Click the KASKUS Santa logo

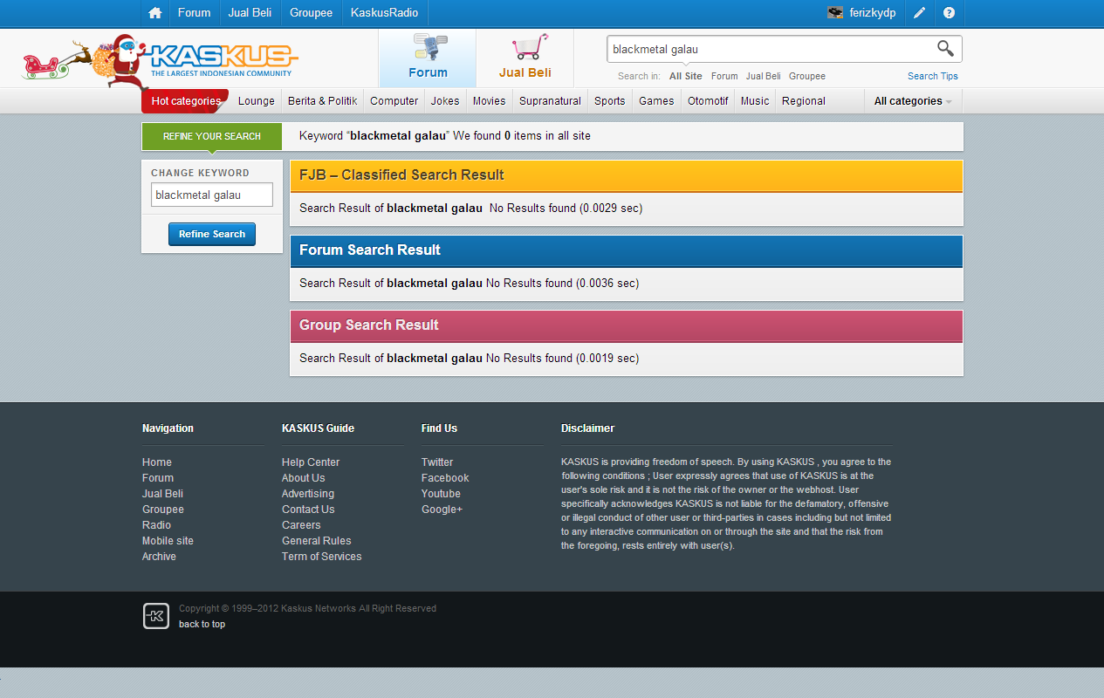pyautogui.click(x=161, y=61)
